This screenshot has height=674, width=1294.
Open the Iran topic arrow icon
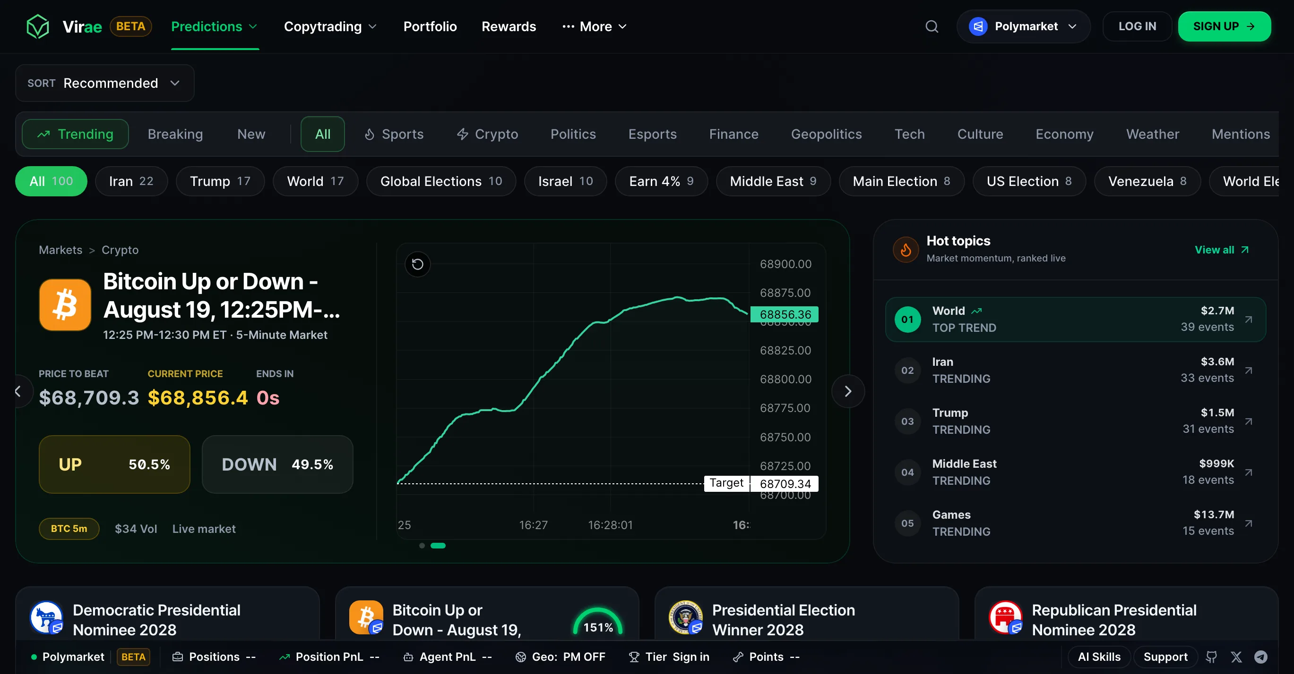pyautogui.click(x=1248, y=370)
